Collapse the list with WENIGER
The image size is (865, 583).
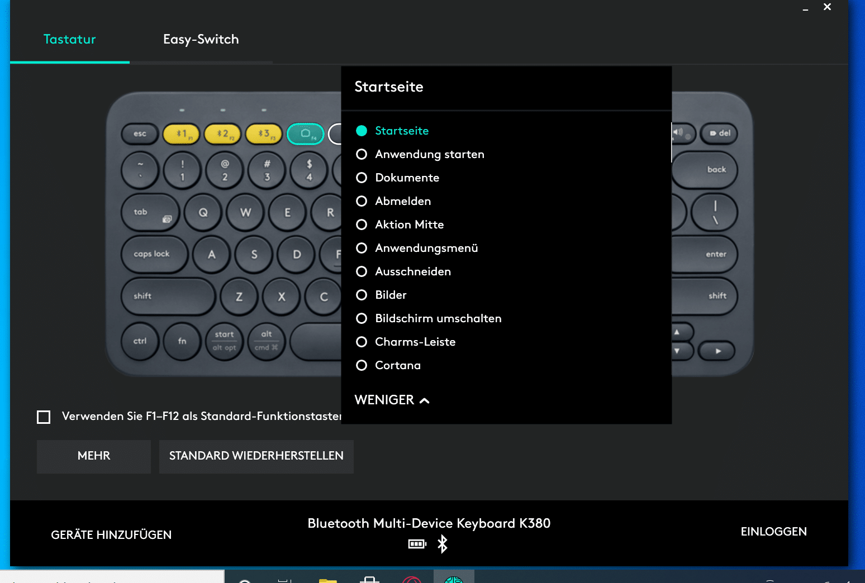click(x=392, y=400)
